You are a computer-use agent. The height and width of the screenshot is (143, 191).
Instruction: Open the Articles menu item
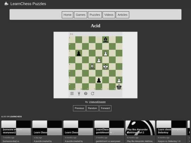click(122, 15)
